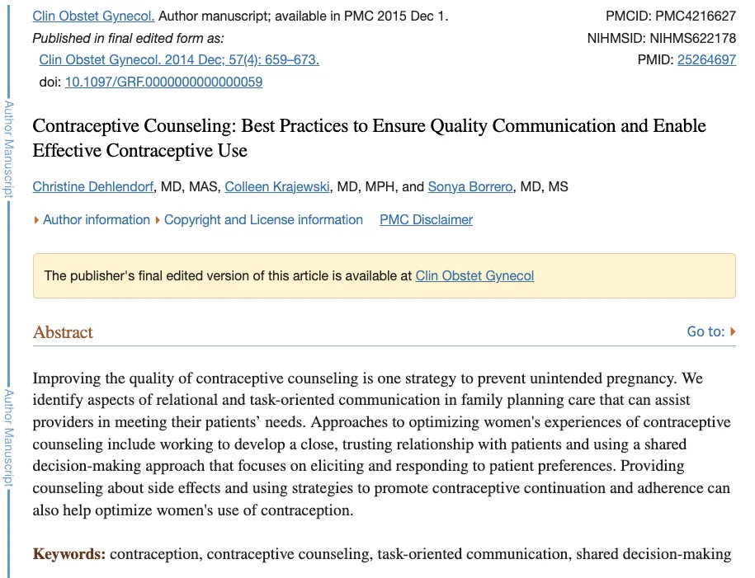Viewport: 755px width, 578px height.
Task: Click the PMCID: PMC4216627 identifier text
Action: (x=671, y=14)
